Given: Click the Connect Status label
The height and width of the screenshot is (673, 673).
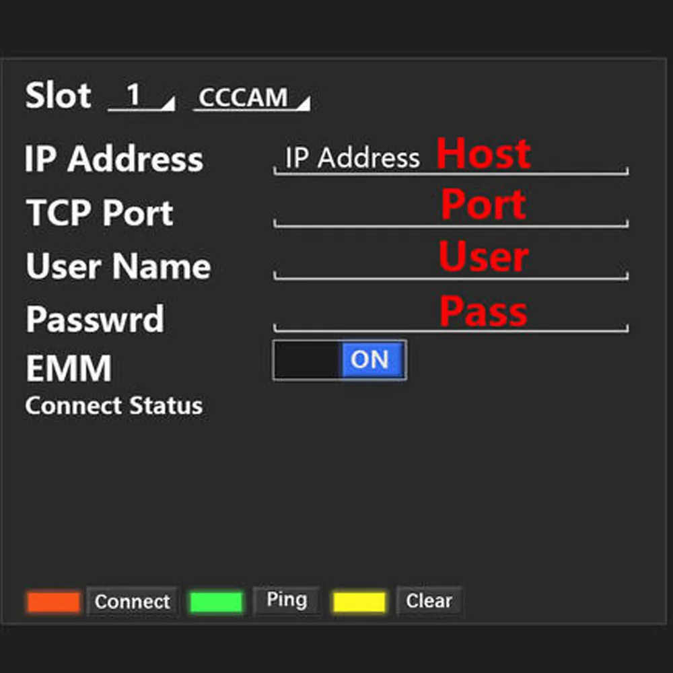Looking at the screenshot, I should coord(113,405).
